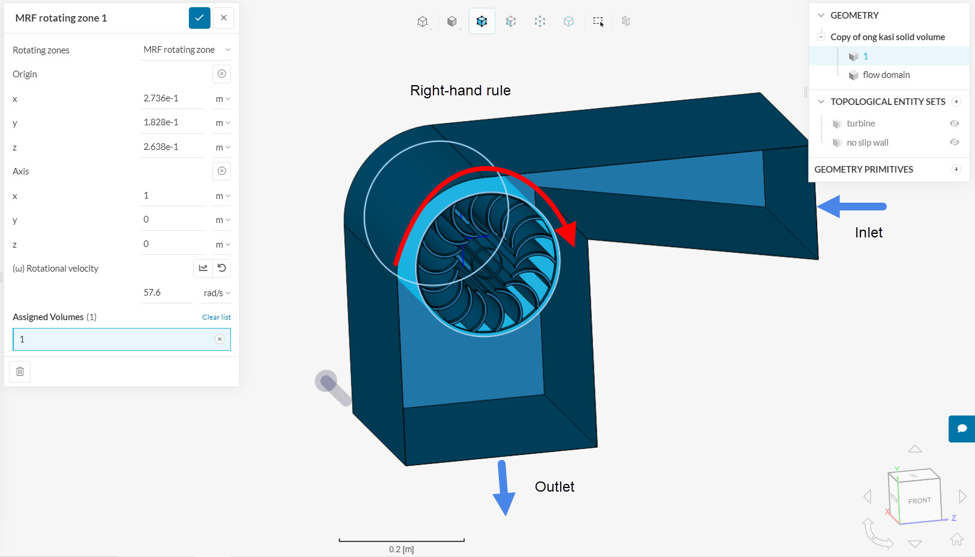Click the FRONT face of the orientation cube
Viewport: 975px width, 557px height.
[x=919, y=501]
